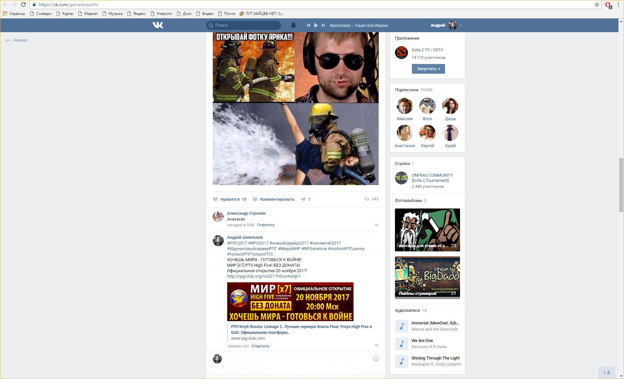Viewport: 624px width, 379px height.
Task: Bookmark this page with star icon
Action: point(597,5)
